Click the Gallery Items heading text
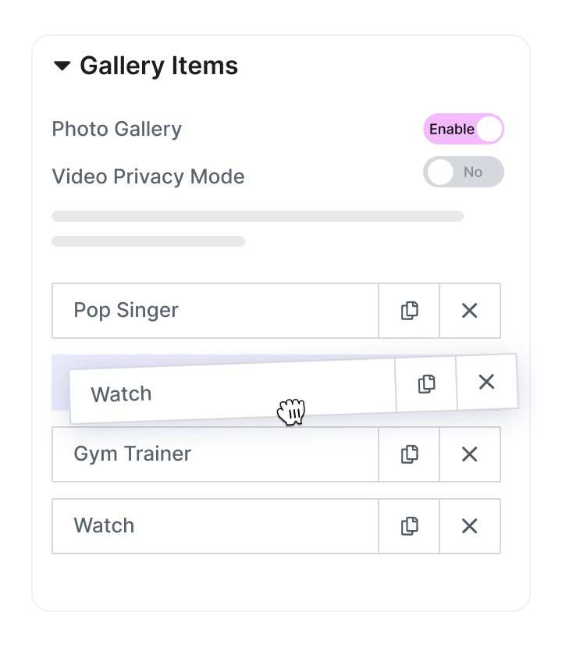562x648 pixels. (x=158, y=66)
